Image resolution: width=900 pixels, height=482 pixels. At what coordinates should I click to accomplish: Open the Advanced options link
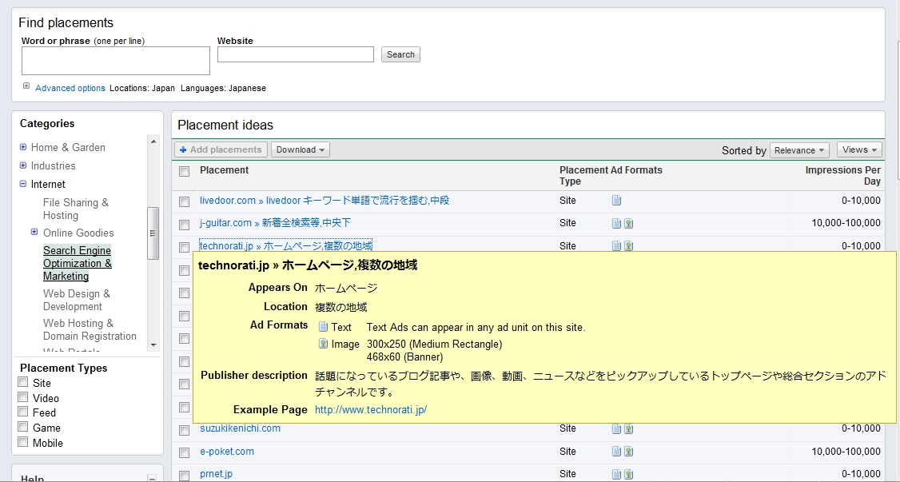70,89
